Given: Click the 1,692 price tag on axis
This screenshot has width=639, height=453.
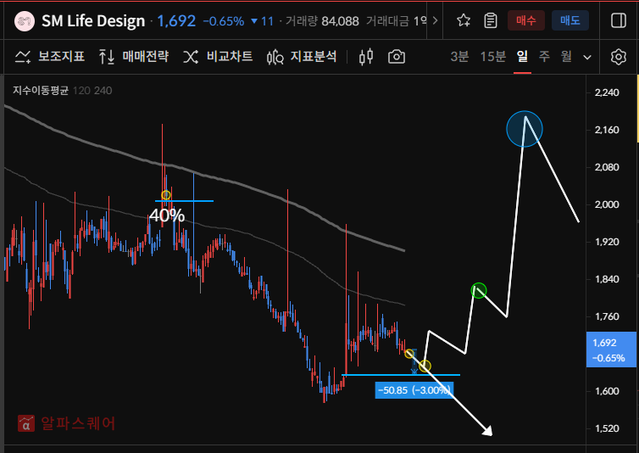Looking at the screenshot, I should click(611, 350).
